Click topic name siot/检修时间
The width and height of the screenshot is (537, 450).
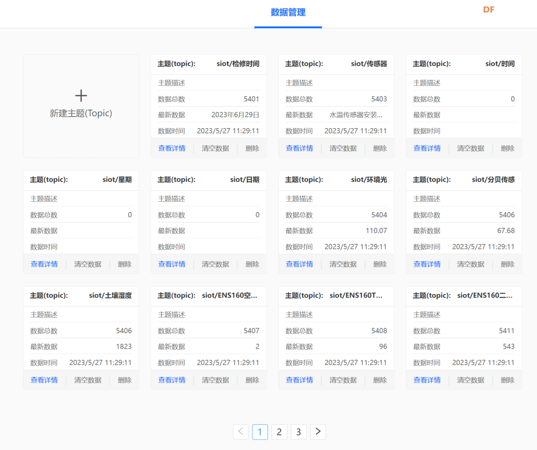click(x=238, y=64)
